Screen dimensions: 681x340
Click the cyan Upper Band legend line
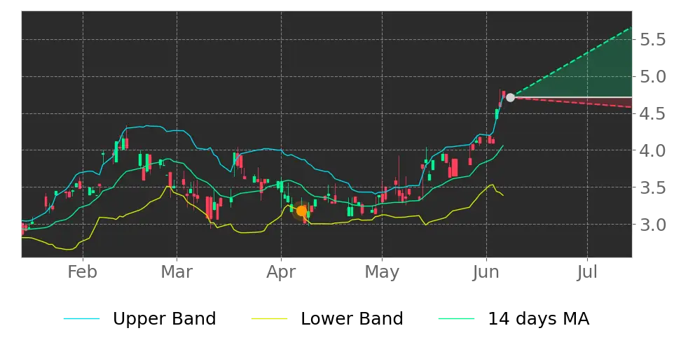click(82, 319)
